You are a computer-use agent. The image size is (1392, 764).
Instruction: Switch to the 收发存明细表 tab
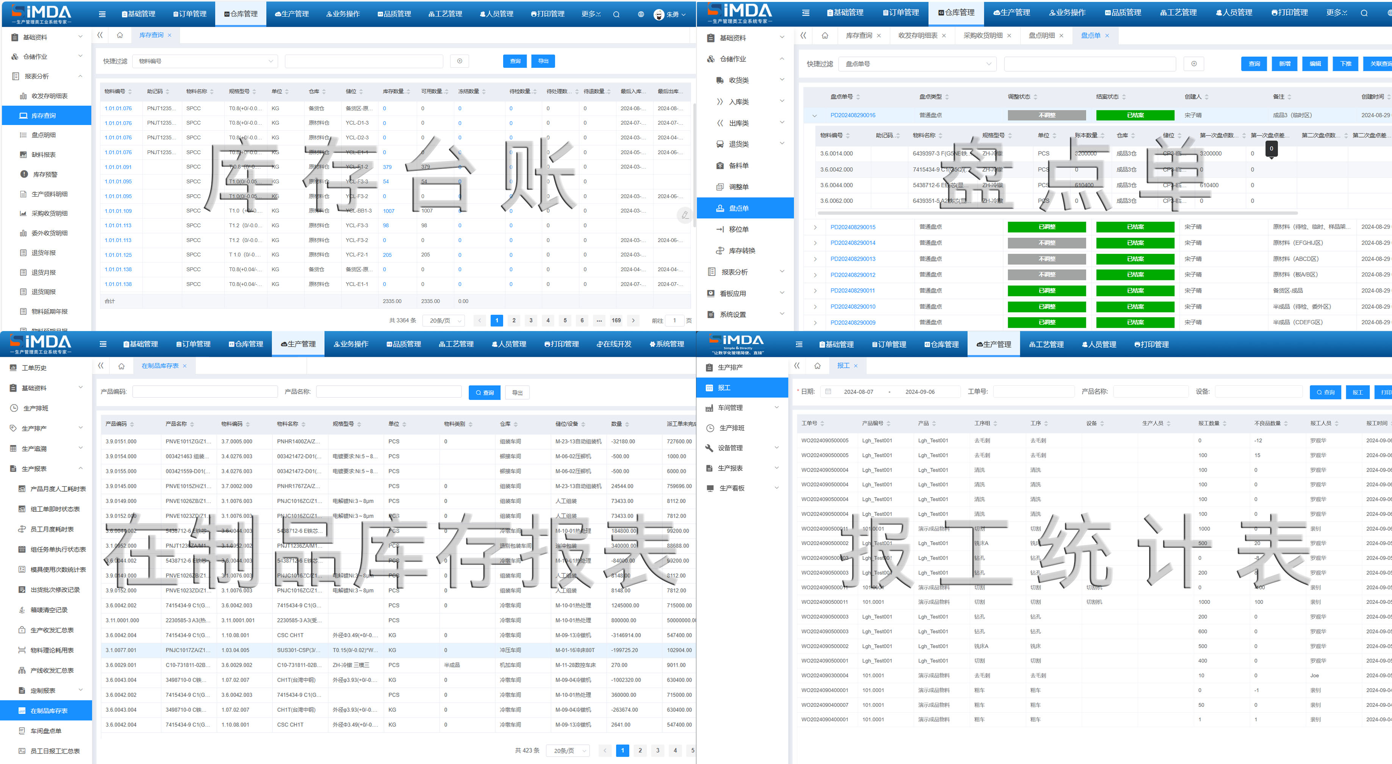[x=917, y=36]
